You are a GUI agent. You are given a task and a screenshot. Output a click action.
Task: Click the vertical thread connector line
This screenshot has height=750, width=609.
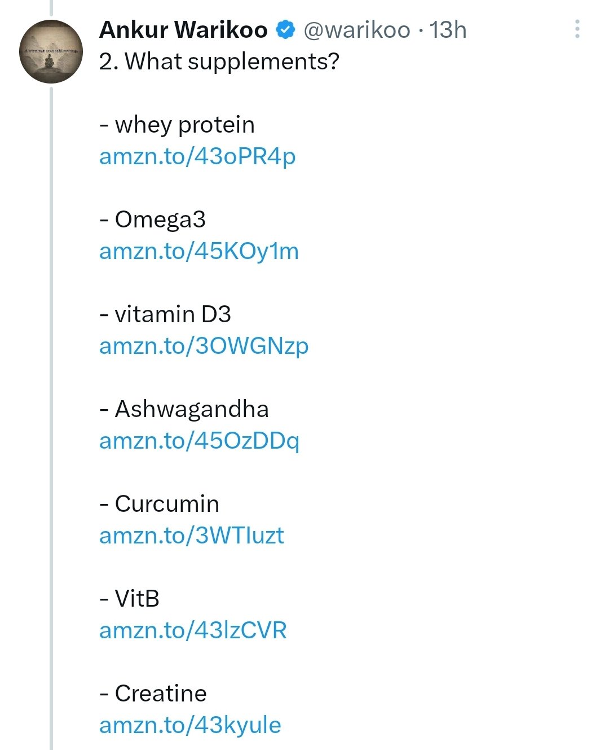tap(51, 395)
